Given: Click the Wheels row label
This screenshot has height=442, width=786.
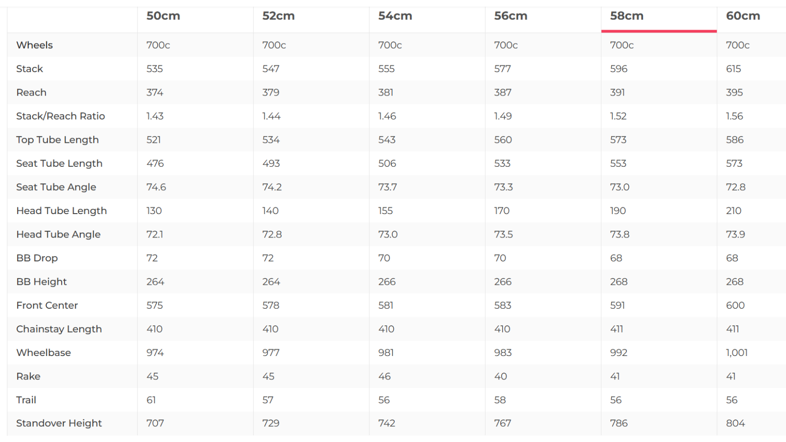Looking at the screenshot, I should pos(34,45).
